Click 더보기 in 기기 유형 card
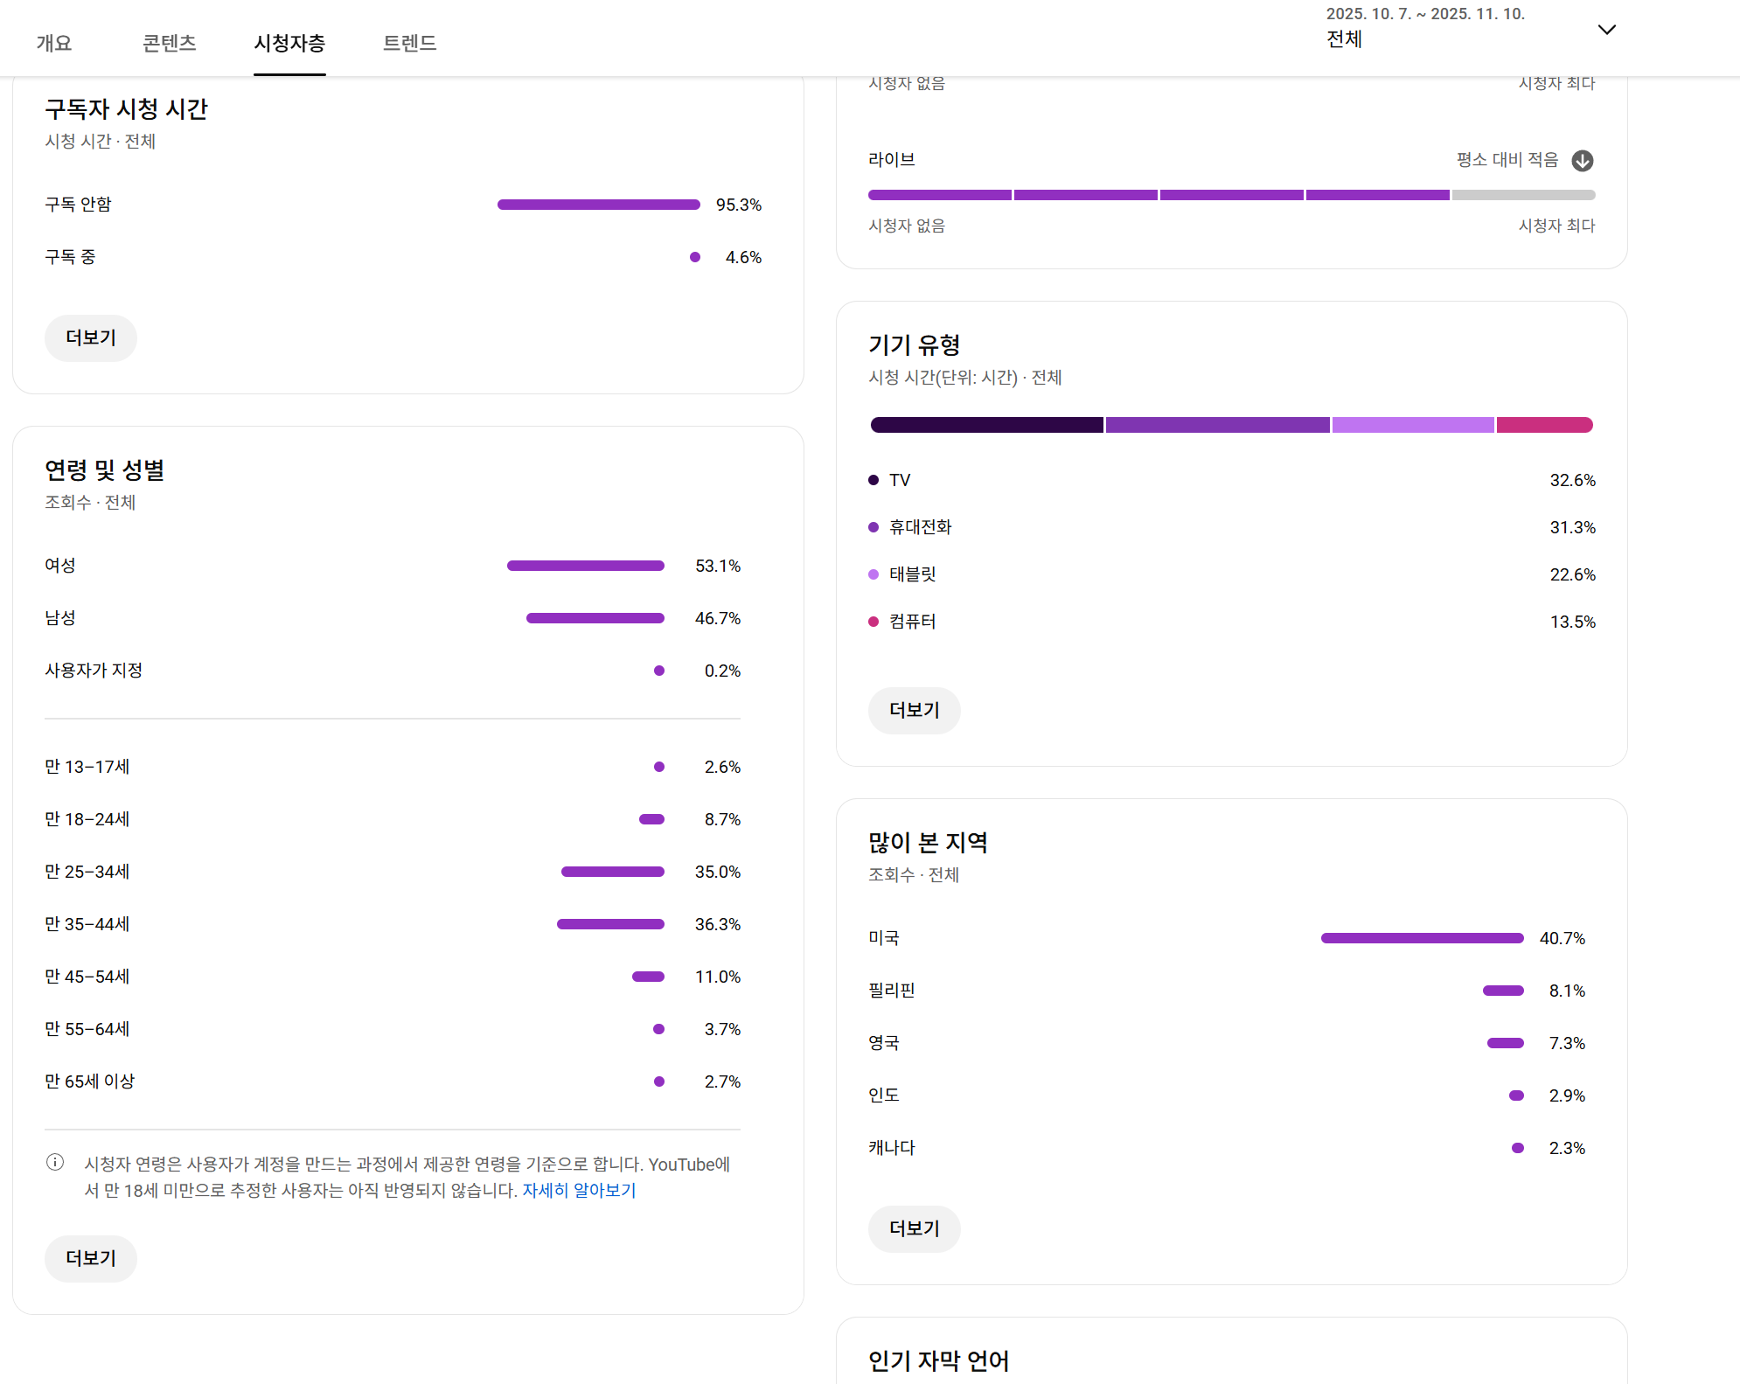The width and height of the screenshot is (1740, 1384). [x=914, y=710]
